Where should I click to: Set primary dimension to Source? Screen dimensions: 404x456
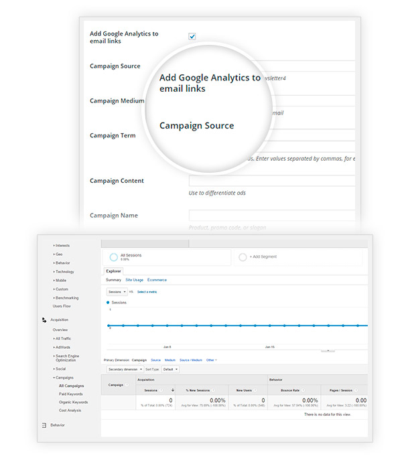(155, 360)
